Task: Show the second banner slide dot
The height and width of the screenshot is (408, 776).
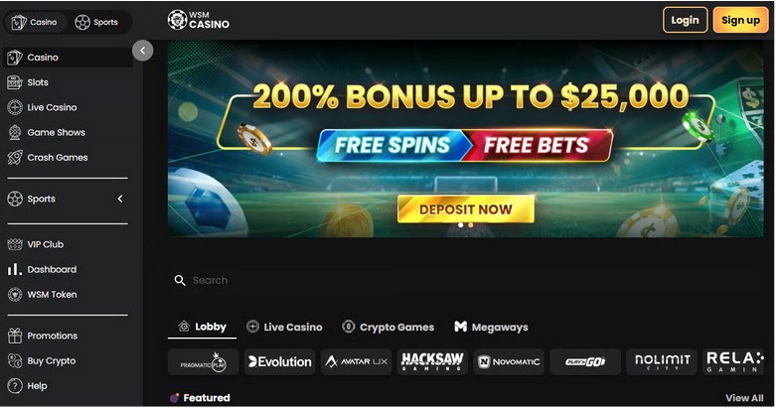Action: (471, 225)
